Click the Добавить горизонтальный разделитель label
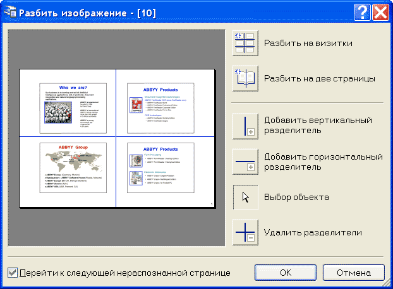Screen dimensions: 393x289 coord(323,162)
